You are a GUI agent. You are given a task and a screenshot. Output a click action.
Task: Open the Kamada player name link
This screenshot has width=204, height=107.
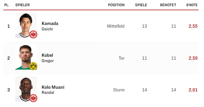click(x=50, y=24)
